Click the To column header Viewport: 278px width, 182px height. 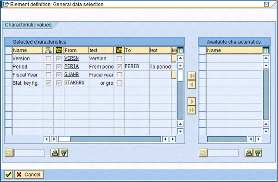137,50
